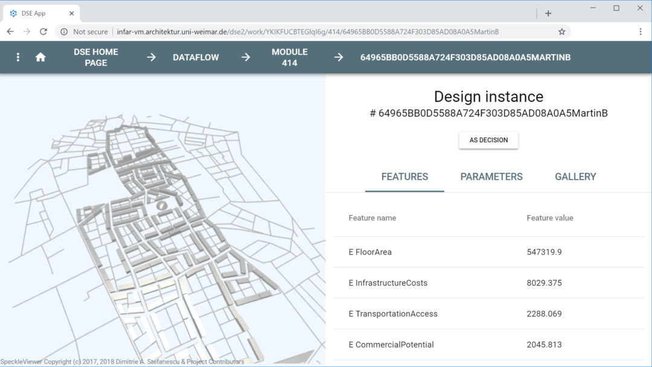Select the E InfrastructureCosts row
652x367 pixels.
click(488, 283)
